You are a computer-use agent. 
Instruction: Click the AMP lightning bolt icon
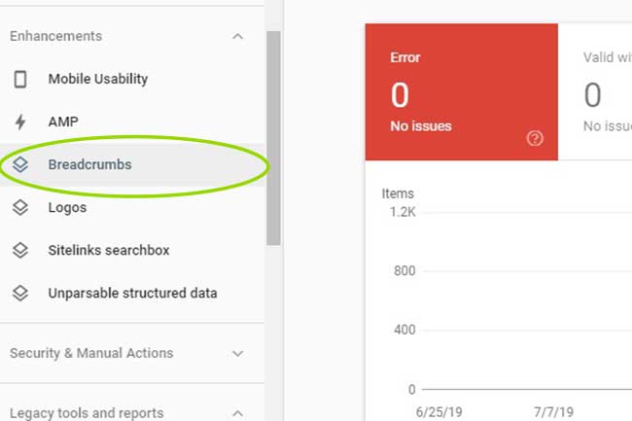19,122
